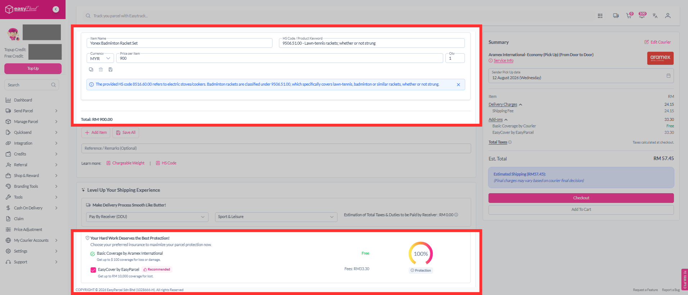Click the Aramex courier logo
Image resolution: width=688 pixels, height=295 pixels.
pyautogui.click(x=660, y=58)
